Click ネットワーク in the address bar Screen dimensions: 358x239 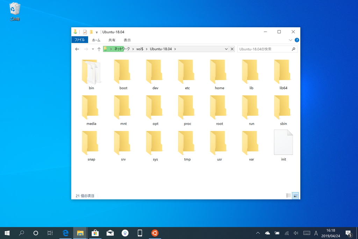click(122, 49)
